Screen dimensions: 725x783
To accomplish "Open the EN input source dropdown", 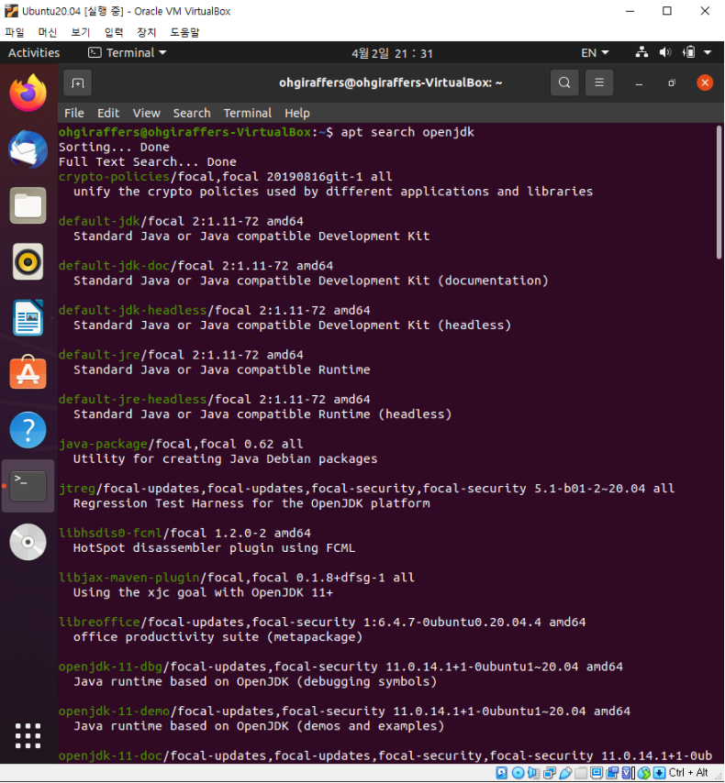I will click(x=595, y=52).
